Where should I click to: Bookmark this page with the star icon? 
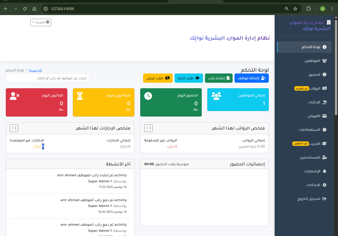295,9
